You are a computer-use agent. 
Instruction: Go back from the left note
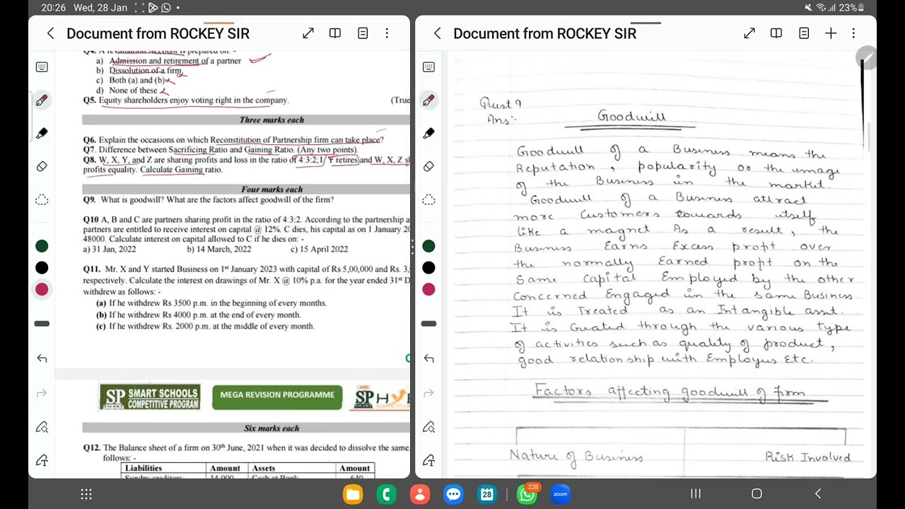click(50, 33)
